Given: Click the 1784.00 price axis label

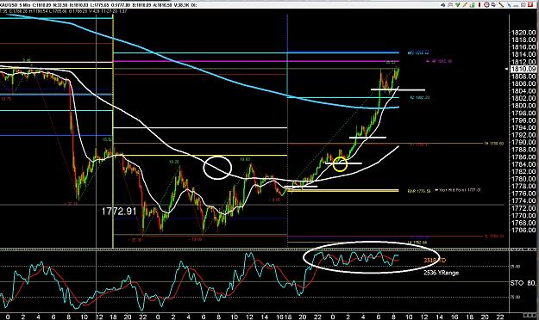Looking at the screenshot, I should tap(523, 164).
